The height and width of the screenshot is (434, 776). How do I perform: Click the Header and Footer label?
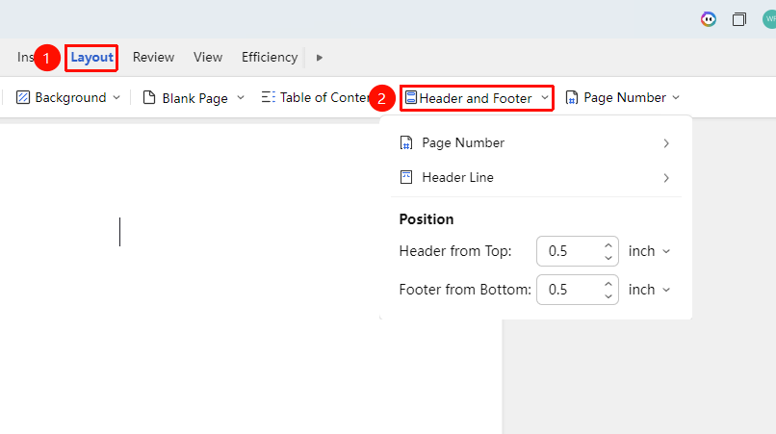pos(475,98)
